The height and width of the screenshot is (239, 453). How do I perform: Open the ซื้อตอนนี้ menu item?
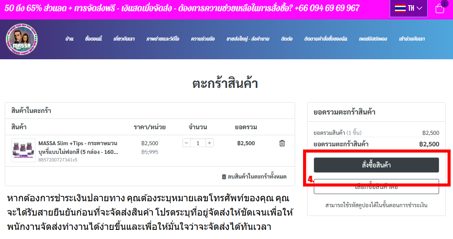point(93,39)
